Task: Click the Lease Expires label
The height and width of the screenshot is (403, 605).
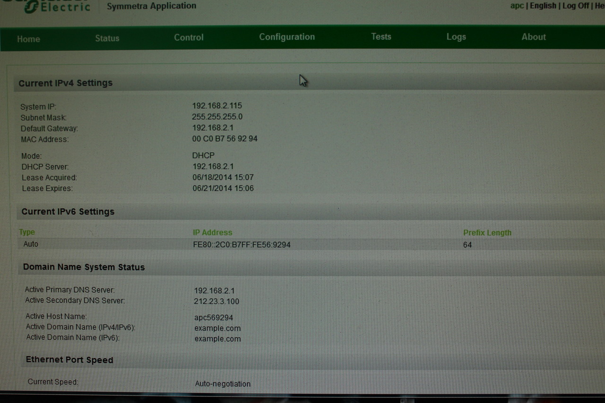Action: tap(47, 189)
